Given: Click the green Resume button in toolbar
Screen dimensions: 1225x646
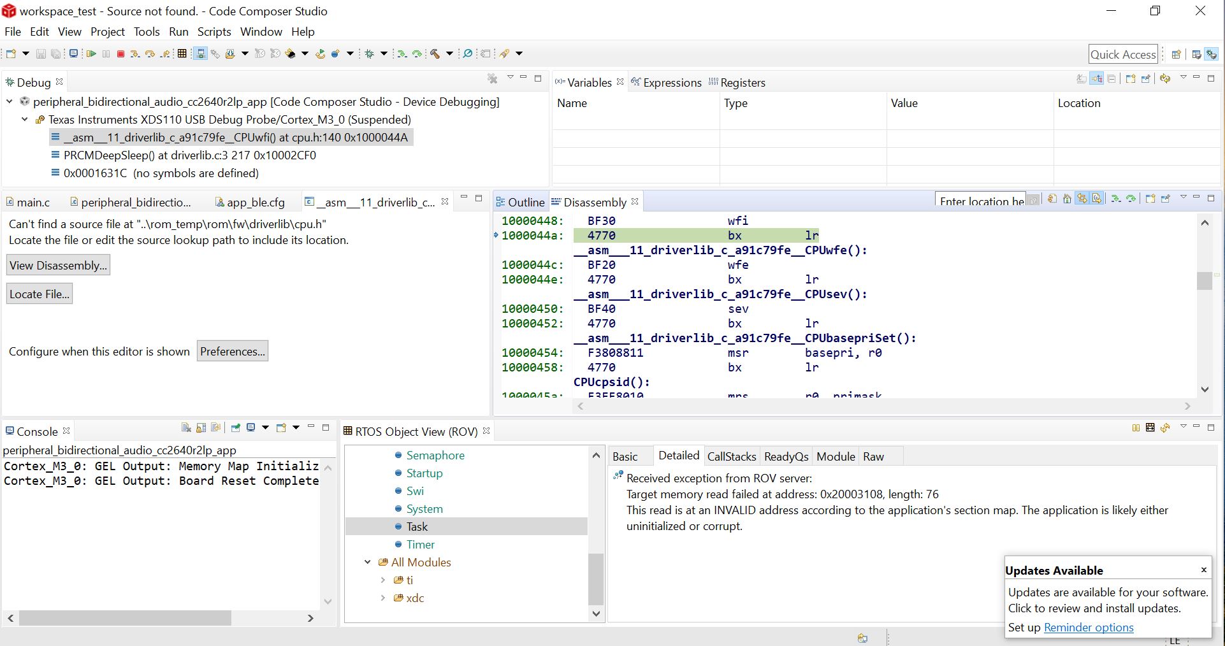Looking at the screenshot, I should (x=91, y=54).
